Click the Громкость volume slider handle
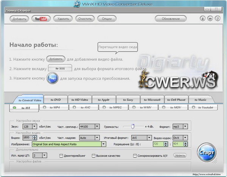This screenshot has height=177, width=227. pos(132,127)
